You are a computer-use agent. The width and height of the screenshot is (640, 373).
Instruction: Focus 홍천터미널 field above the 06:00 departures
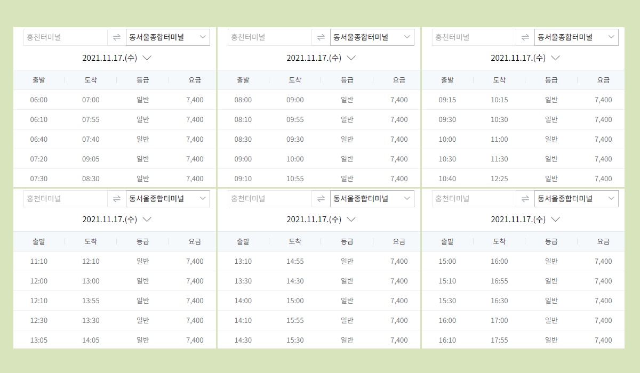[66, 37]
